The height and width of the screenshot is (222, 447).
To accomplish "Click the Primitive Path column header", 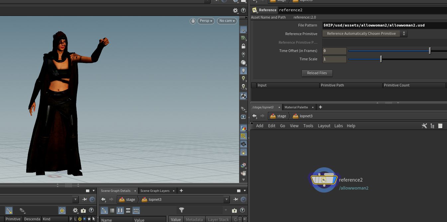I will point(351,85).
